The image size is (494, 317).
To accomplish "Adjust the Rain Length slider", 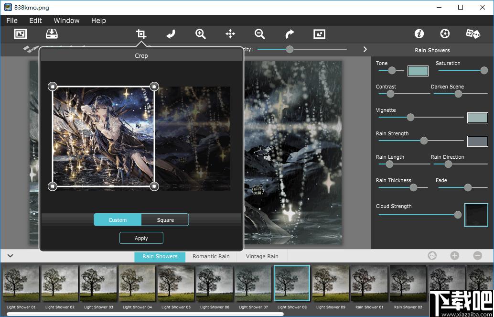I will point(404,164).
